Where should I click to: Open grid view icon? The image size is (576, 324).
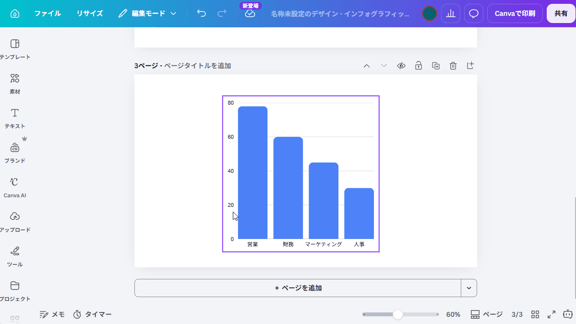coord(535,314)
